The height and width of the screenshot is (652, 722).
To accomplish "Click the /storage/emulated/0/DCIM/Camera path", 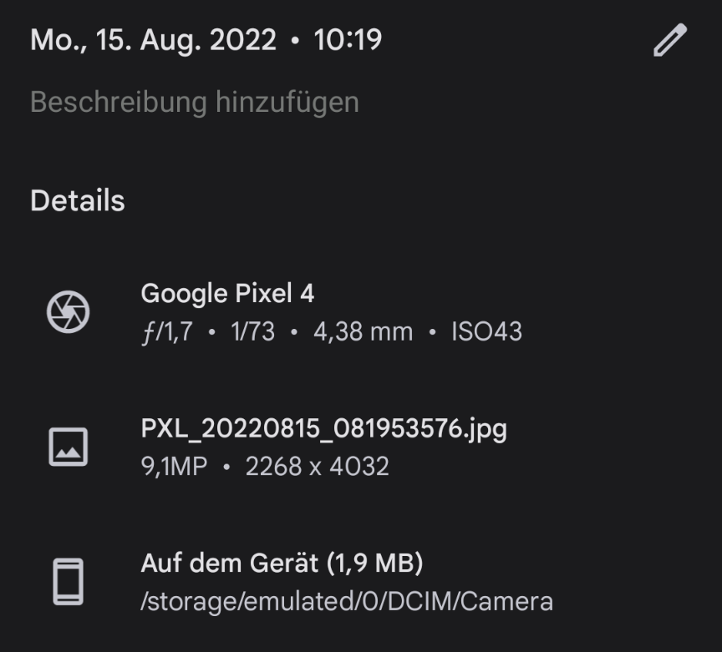I will point(347,601).
